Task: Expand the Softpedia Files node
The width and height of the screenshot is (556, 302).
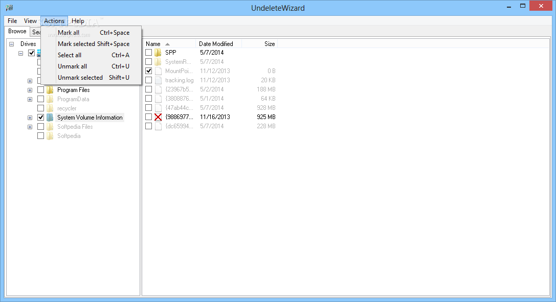Action: pos(30,127)
